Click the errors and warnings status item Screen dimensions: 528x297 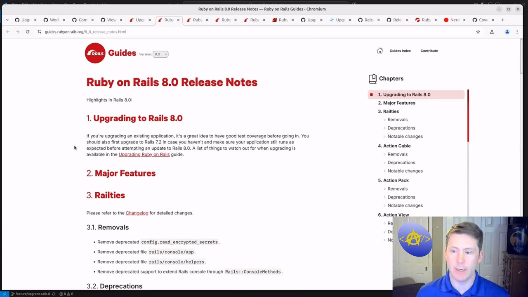tap(66, 294)
